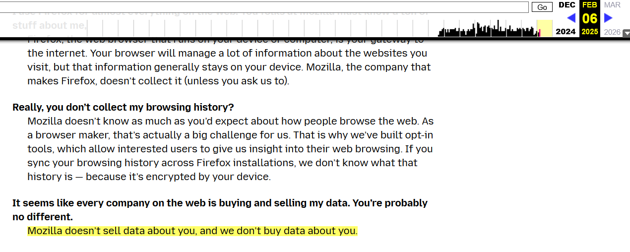630x252 pixels.
Task: Select the DEC month capture link
Action: point(567,5)
